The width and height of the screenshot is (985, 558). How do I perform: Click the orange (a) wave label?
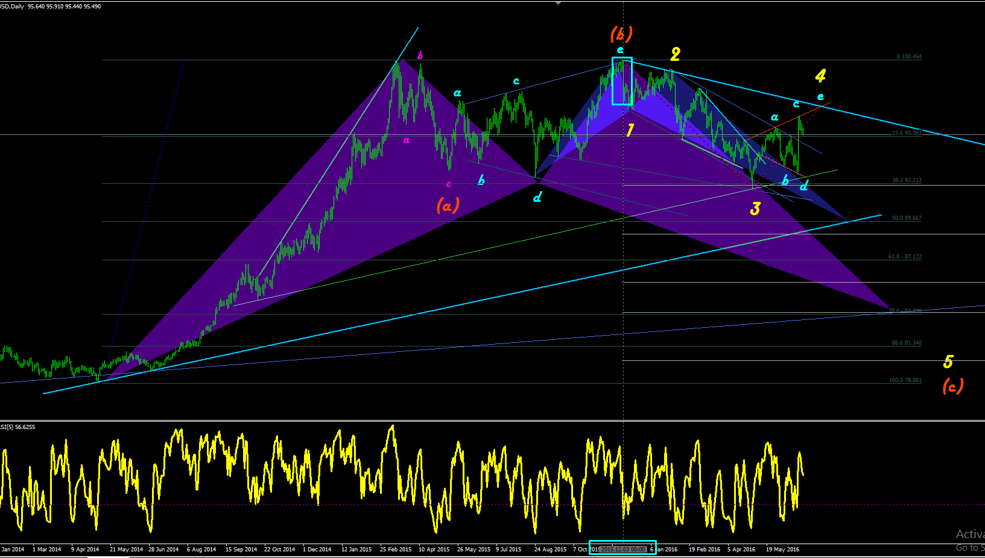coord(448,205)
